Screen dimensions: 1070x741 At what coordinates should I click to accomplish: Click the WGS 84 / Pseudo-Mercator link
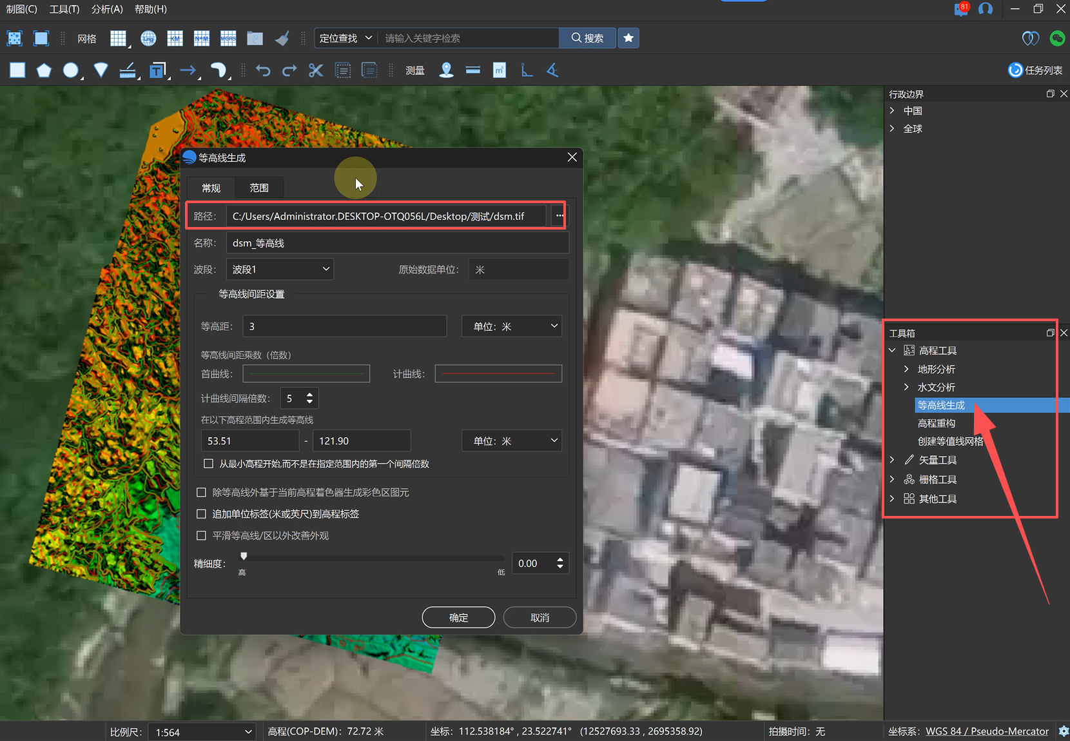tap(987, 731)
